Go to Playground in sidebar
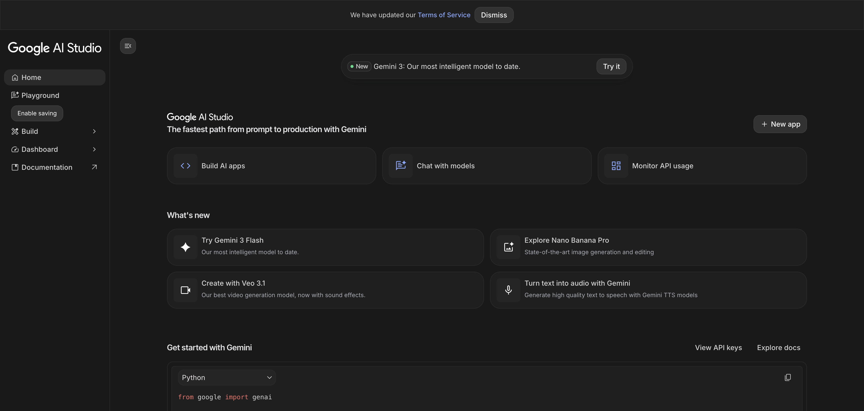The image size is (864, 411). coord(40,95)
